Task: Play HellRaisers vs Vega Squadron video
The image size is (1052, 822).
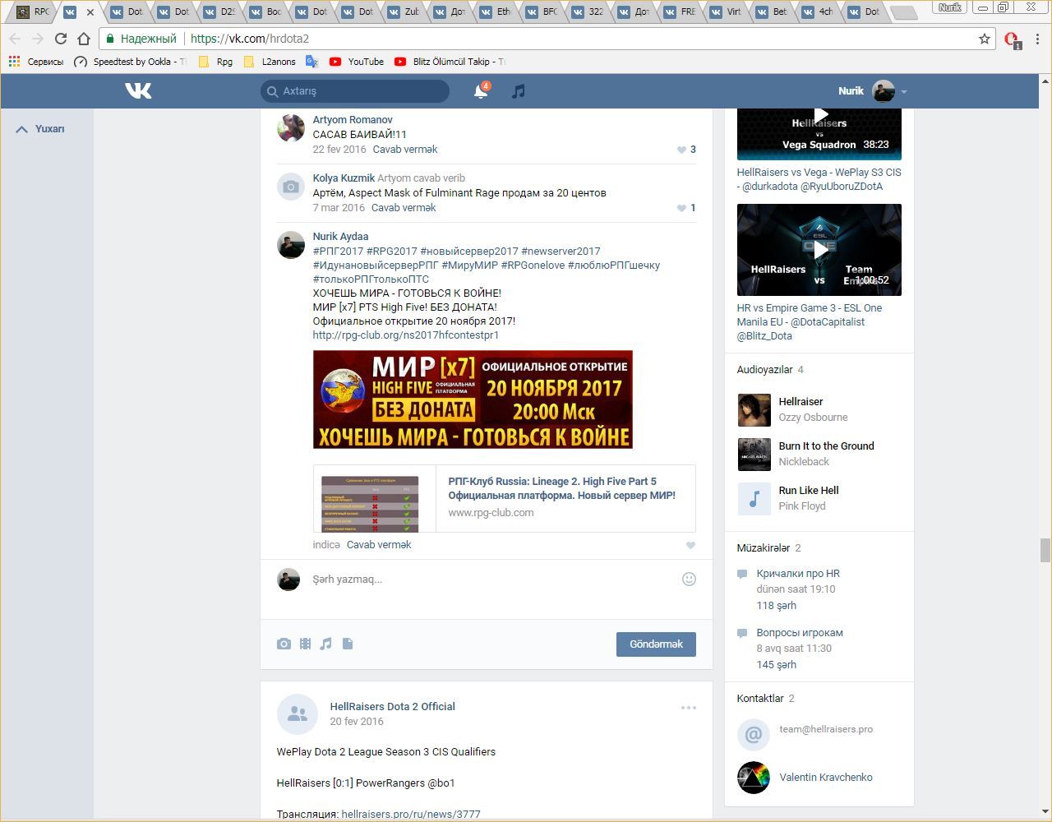Action: tap(819, 133)
